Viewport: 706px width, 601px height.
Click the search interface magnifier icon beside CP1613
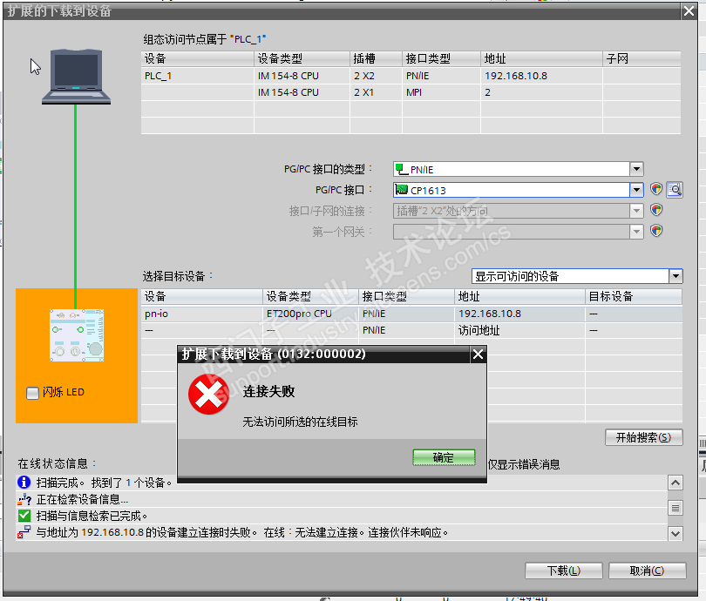coord(674,189)
